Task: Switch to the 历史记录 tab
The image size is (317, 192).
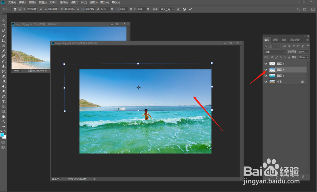Action: 295,40
